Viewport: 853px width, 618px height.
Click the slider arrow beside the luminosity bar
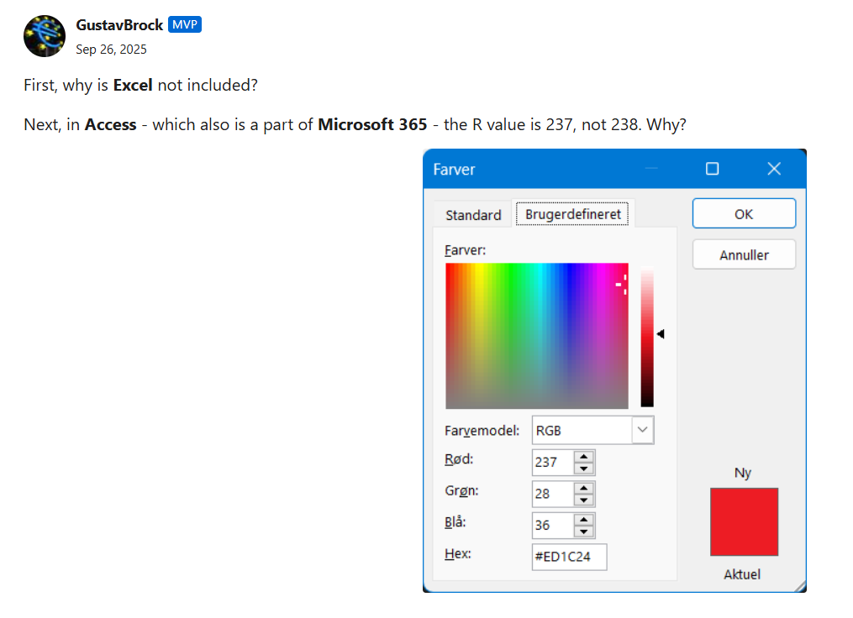661,333
